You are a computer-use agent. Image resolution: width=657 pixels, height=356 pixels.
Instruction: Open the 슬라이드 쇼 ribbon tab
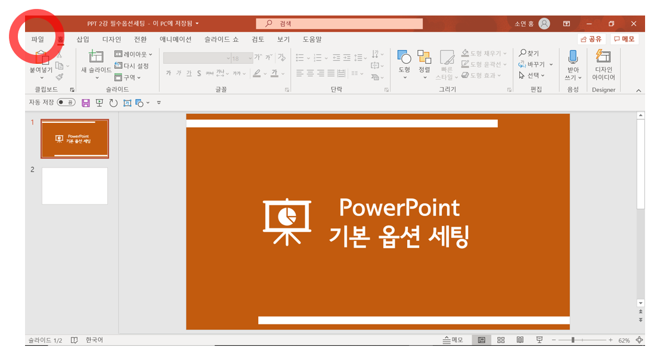coord(221,39)
